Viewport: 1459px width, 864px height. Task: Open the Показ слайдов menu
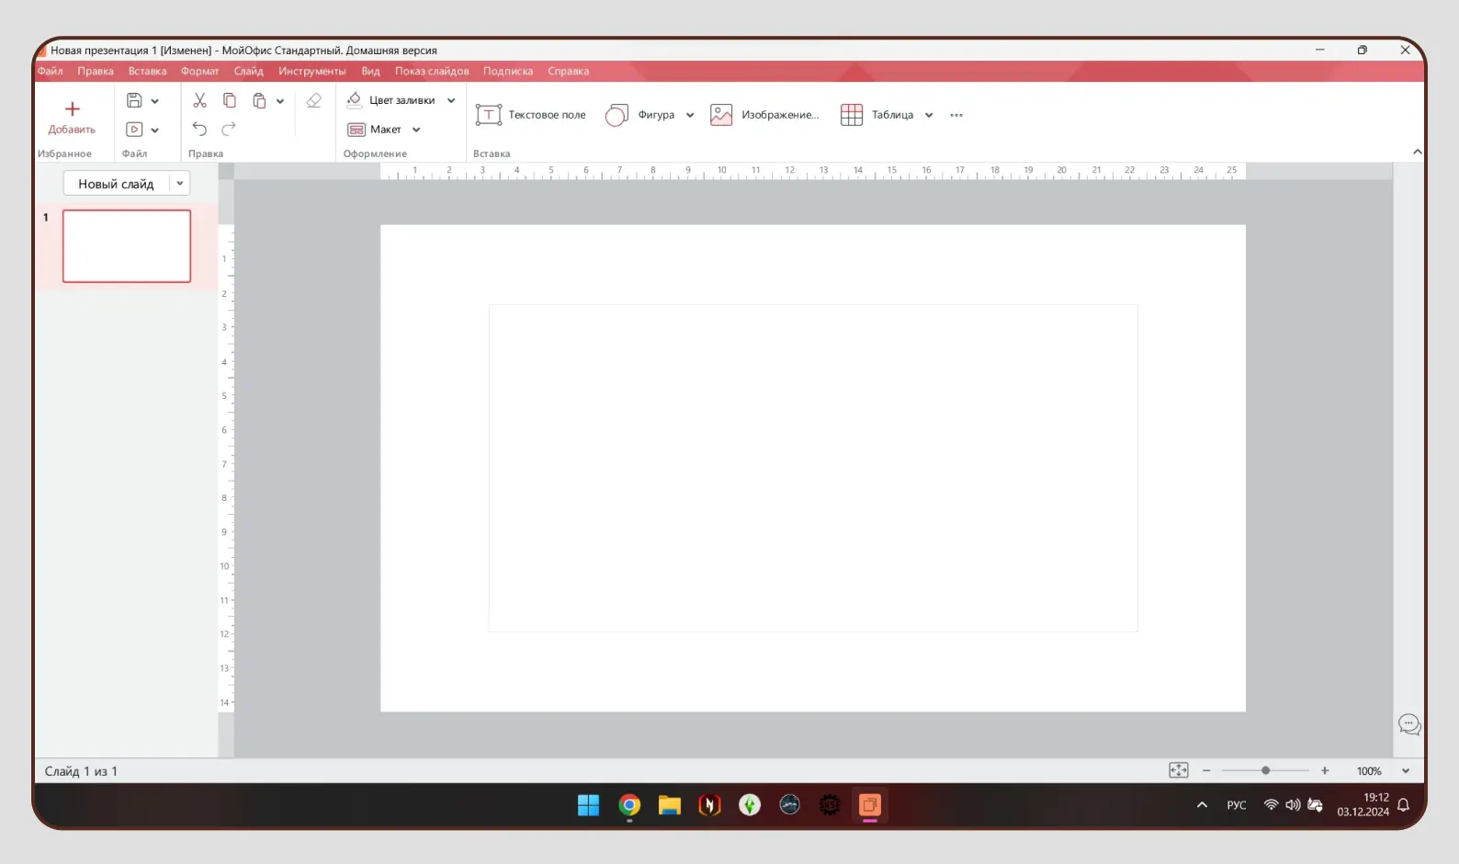(432, 72)
